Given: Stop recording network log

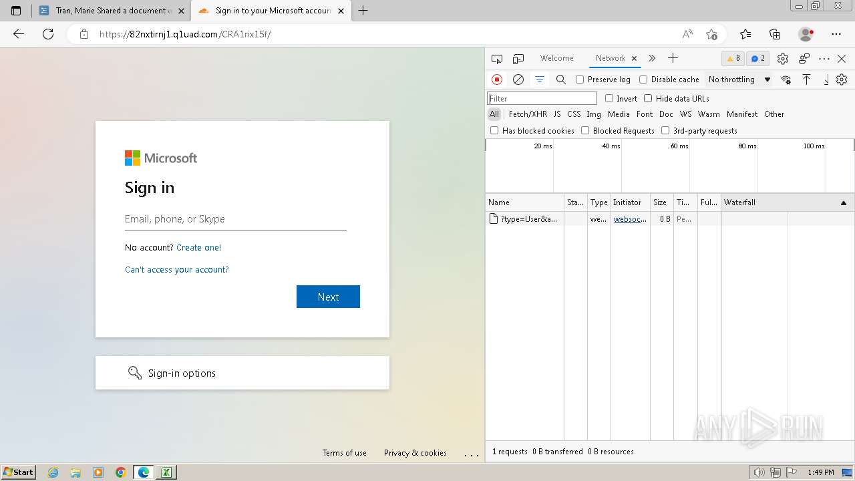Looking at the screenshot, I should click(x=497, y=79).
